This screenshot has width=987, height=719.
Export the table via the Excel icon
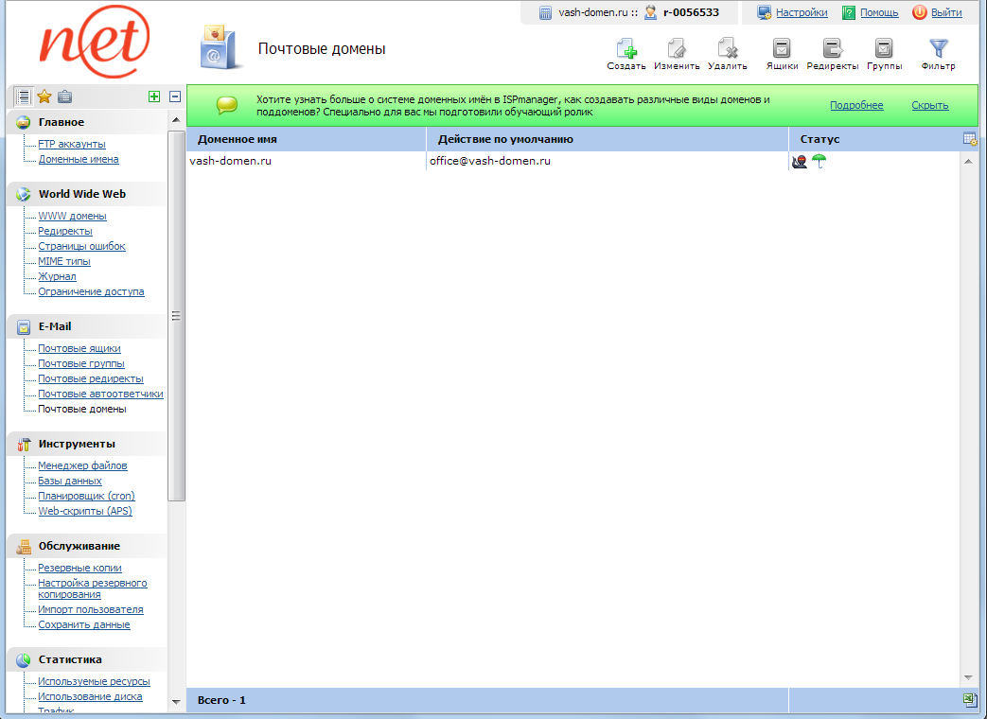coord(969,700)
